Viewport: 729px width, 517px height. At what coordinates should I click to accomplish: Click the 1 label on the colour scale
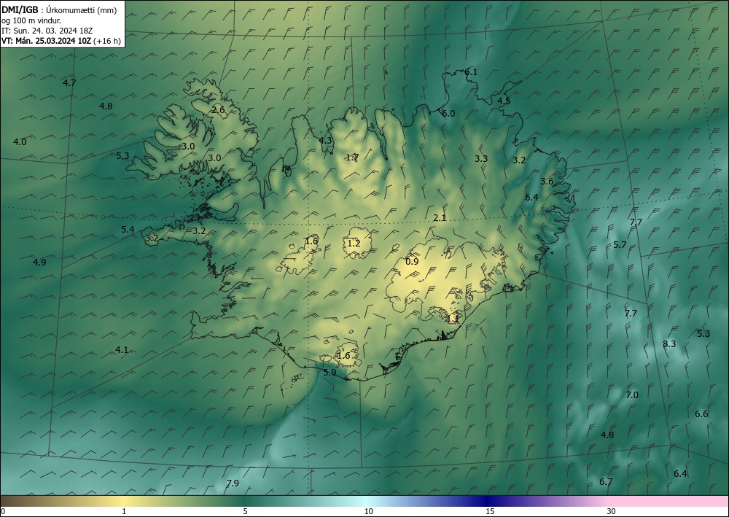pyautogui.click(x=124, y=511)
